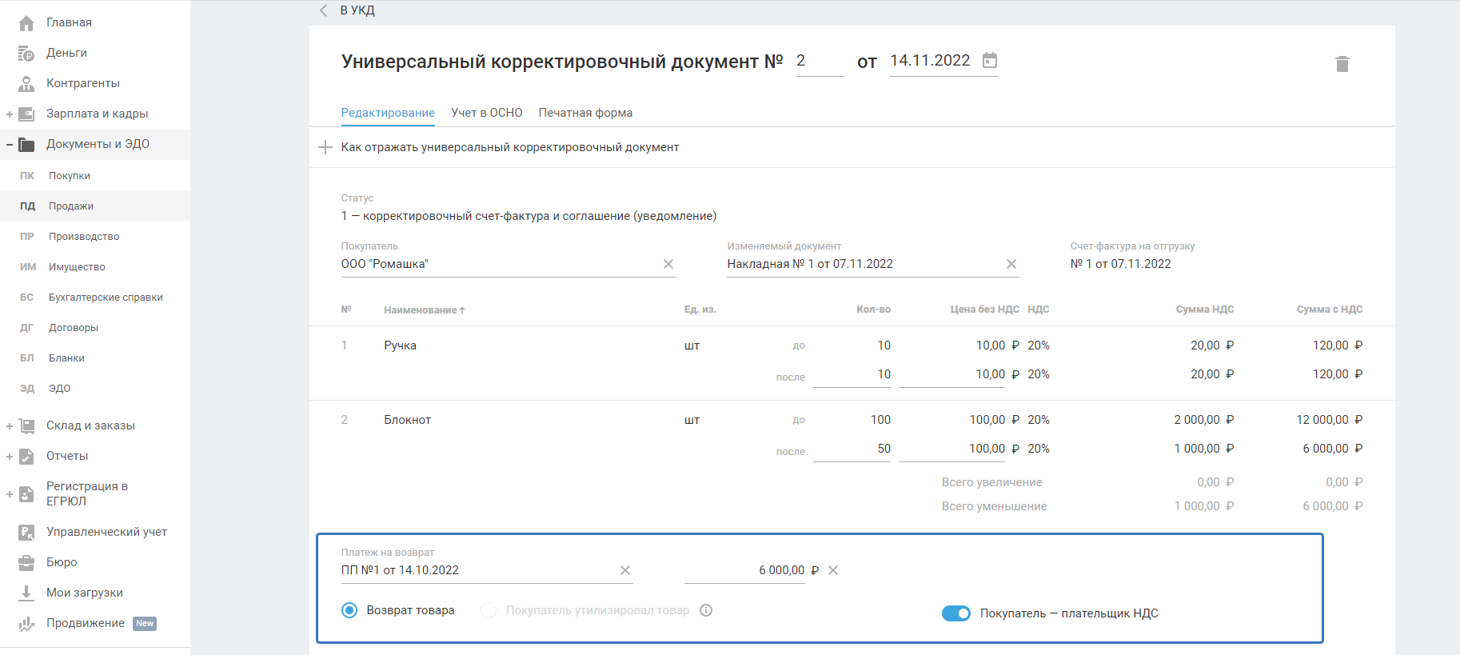Click the trash delete document icon
The image size is (1460, 655).
point(1342,64)
